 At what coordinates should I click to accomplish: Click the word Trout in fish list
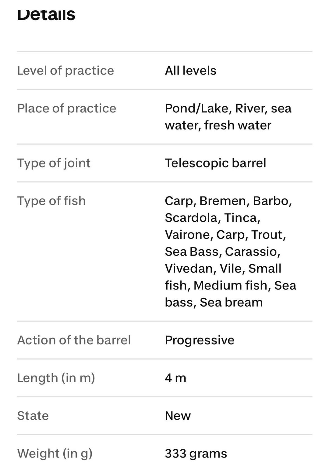coord(268,235)
